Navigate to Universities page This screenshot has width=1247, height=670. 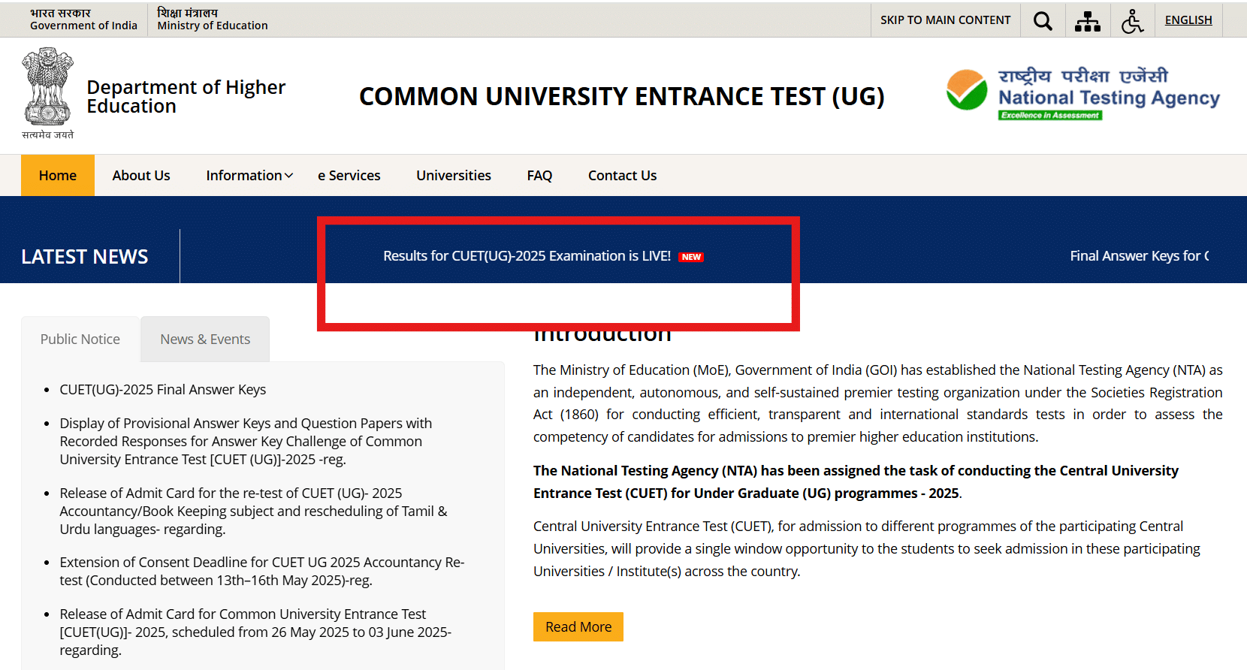[x=454, y=176]
